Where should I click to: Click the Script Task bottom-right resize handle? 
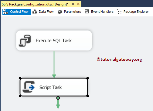coord(88,96)
